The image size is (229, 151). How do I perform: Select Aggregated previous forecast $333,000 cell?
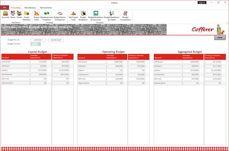pos(213,75)
